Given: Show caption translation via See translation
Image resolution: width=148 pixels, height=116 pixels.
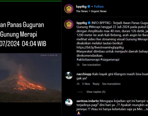Looking at the screenshot, I should (x=91, y=65).
